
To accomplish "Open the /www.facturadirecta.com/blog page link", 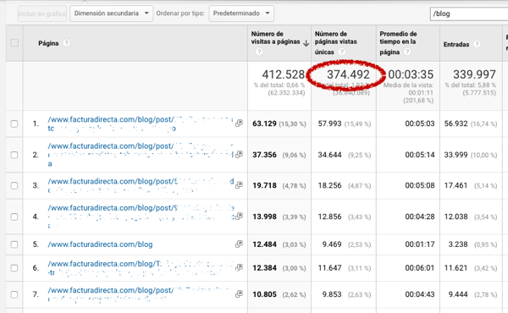I will click(100, 244).
